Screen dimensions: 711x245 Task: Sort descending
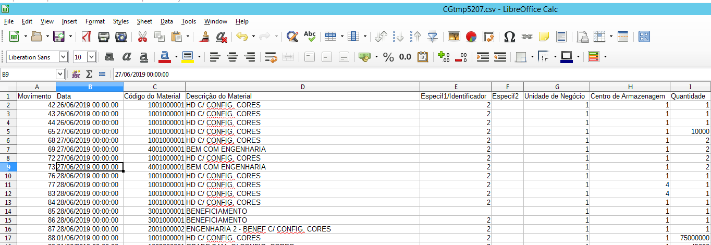[x=415, y=36]
